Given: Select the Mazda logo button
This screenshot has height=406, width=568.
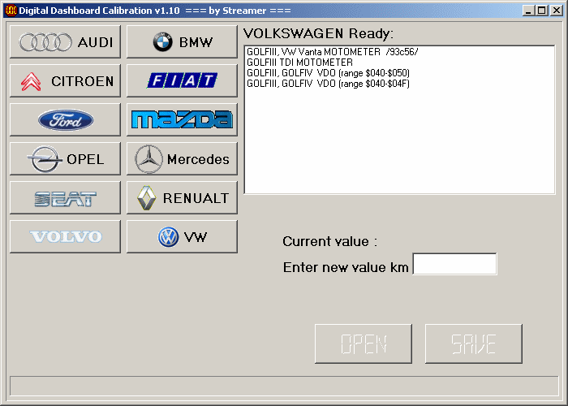Looking at the screenshot, I should (182, 119).
